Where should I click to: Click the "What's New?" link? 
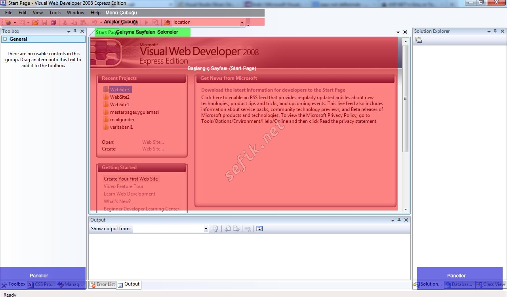click(117, 201)
